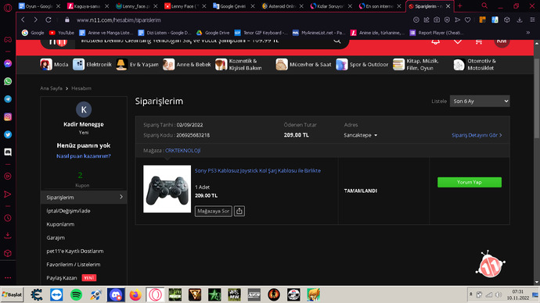540x303 pixels.
Task: Open the CRKTEKNOLOJİ store link
Action: pos(182,151)
